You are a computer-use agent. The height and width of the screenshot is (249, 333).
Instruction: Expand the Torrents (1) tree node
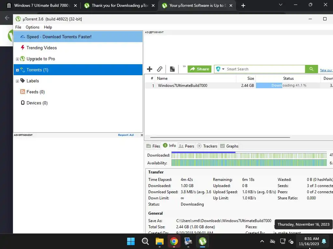[x=18, y=70]
